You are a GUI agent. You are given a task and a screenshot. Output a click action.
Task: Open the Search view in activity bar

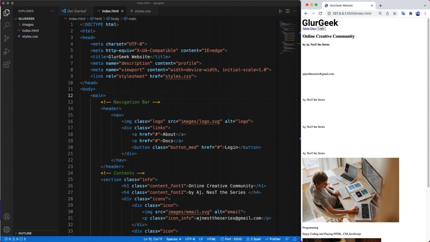coord(7,25)
